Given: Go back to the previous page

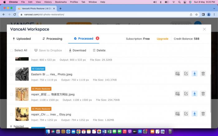Looking at the screenshot, I should pos(4,14).
